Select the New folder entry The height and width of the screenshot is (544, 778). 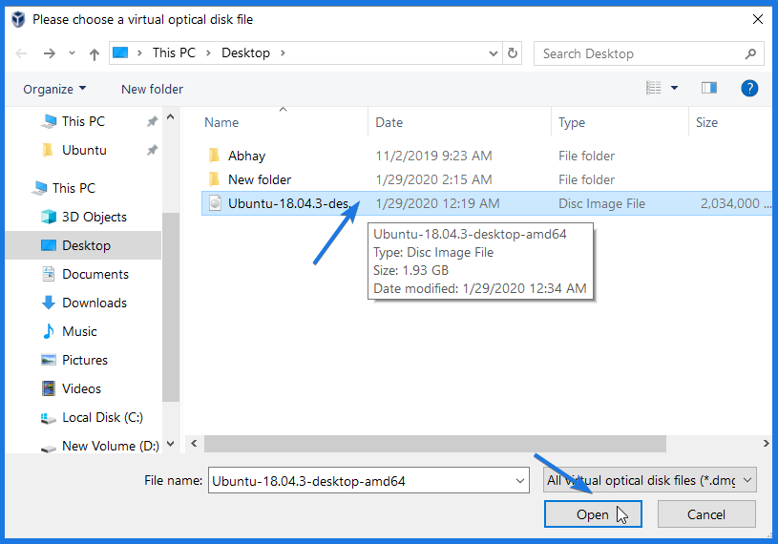click(260, 179)
